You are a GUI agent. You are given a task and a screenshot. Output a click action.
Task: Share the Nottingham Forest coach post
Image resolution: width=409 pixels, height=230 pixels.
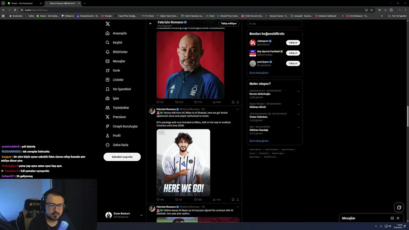click(238, 102)
